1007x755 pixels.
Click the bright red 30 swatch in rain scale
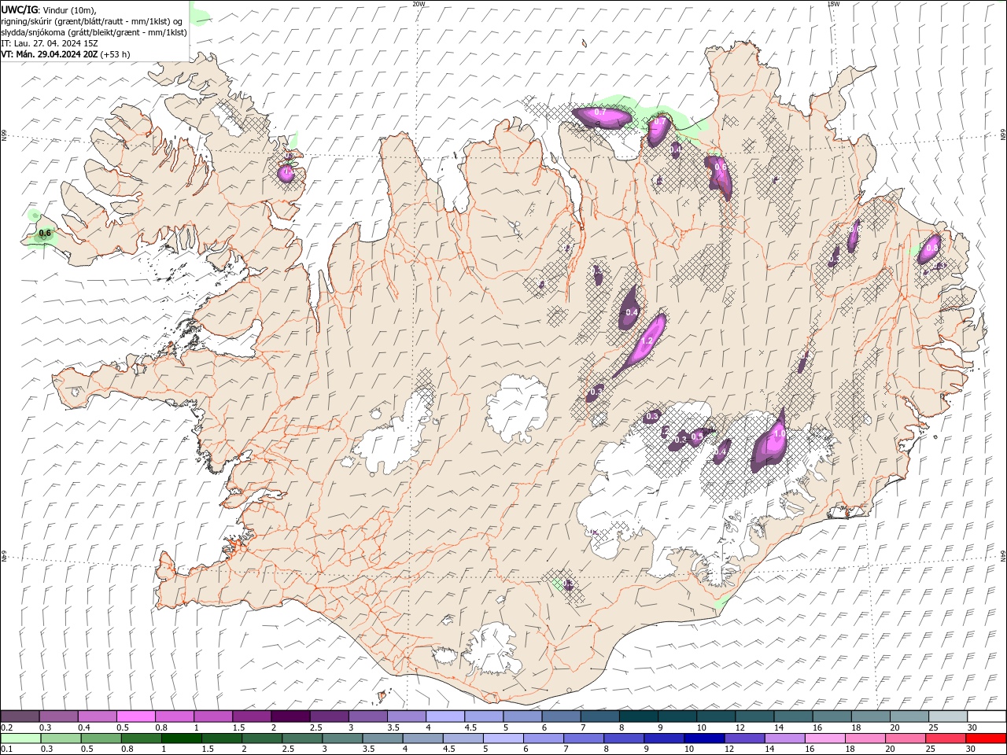(x=986, y=738)
